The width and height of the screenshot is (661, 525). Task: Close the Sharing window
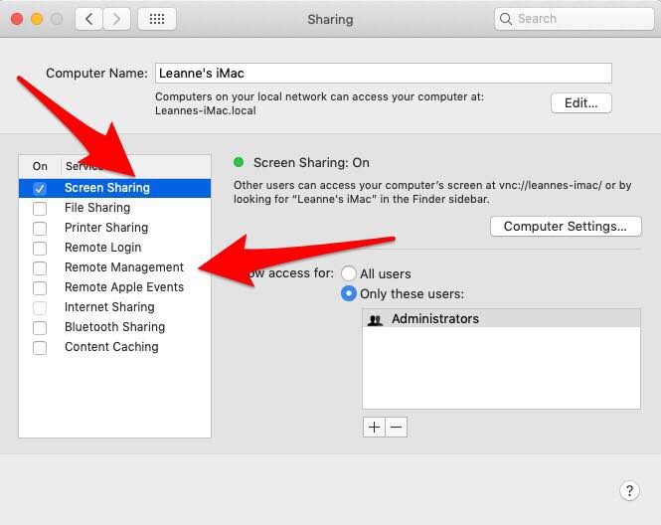17,19
